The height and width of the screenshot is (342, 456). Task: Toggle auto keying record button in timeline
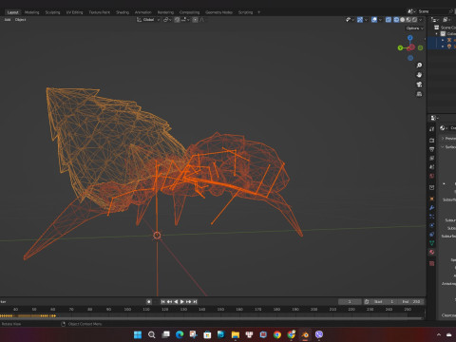click(x=149, y=302)
